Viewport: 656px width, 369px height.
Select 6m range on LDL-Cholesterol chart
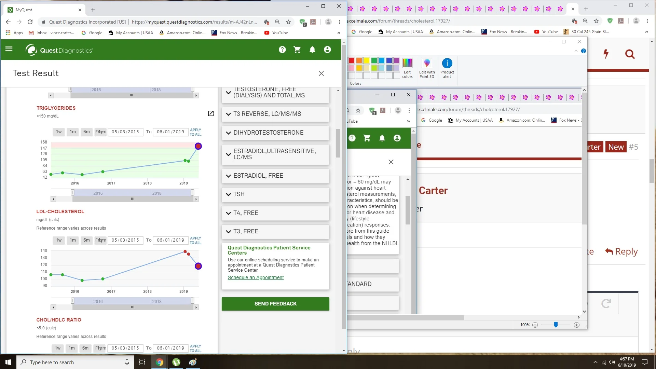(x=86, y=240)
